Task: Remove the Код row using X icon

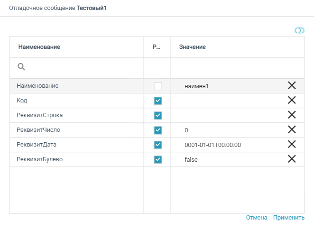Action: pyautogui.click(x=292, y=100)
